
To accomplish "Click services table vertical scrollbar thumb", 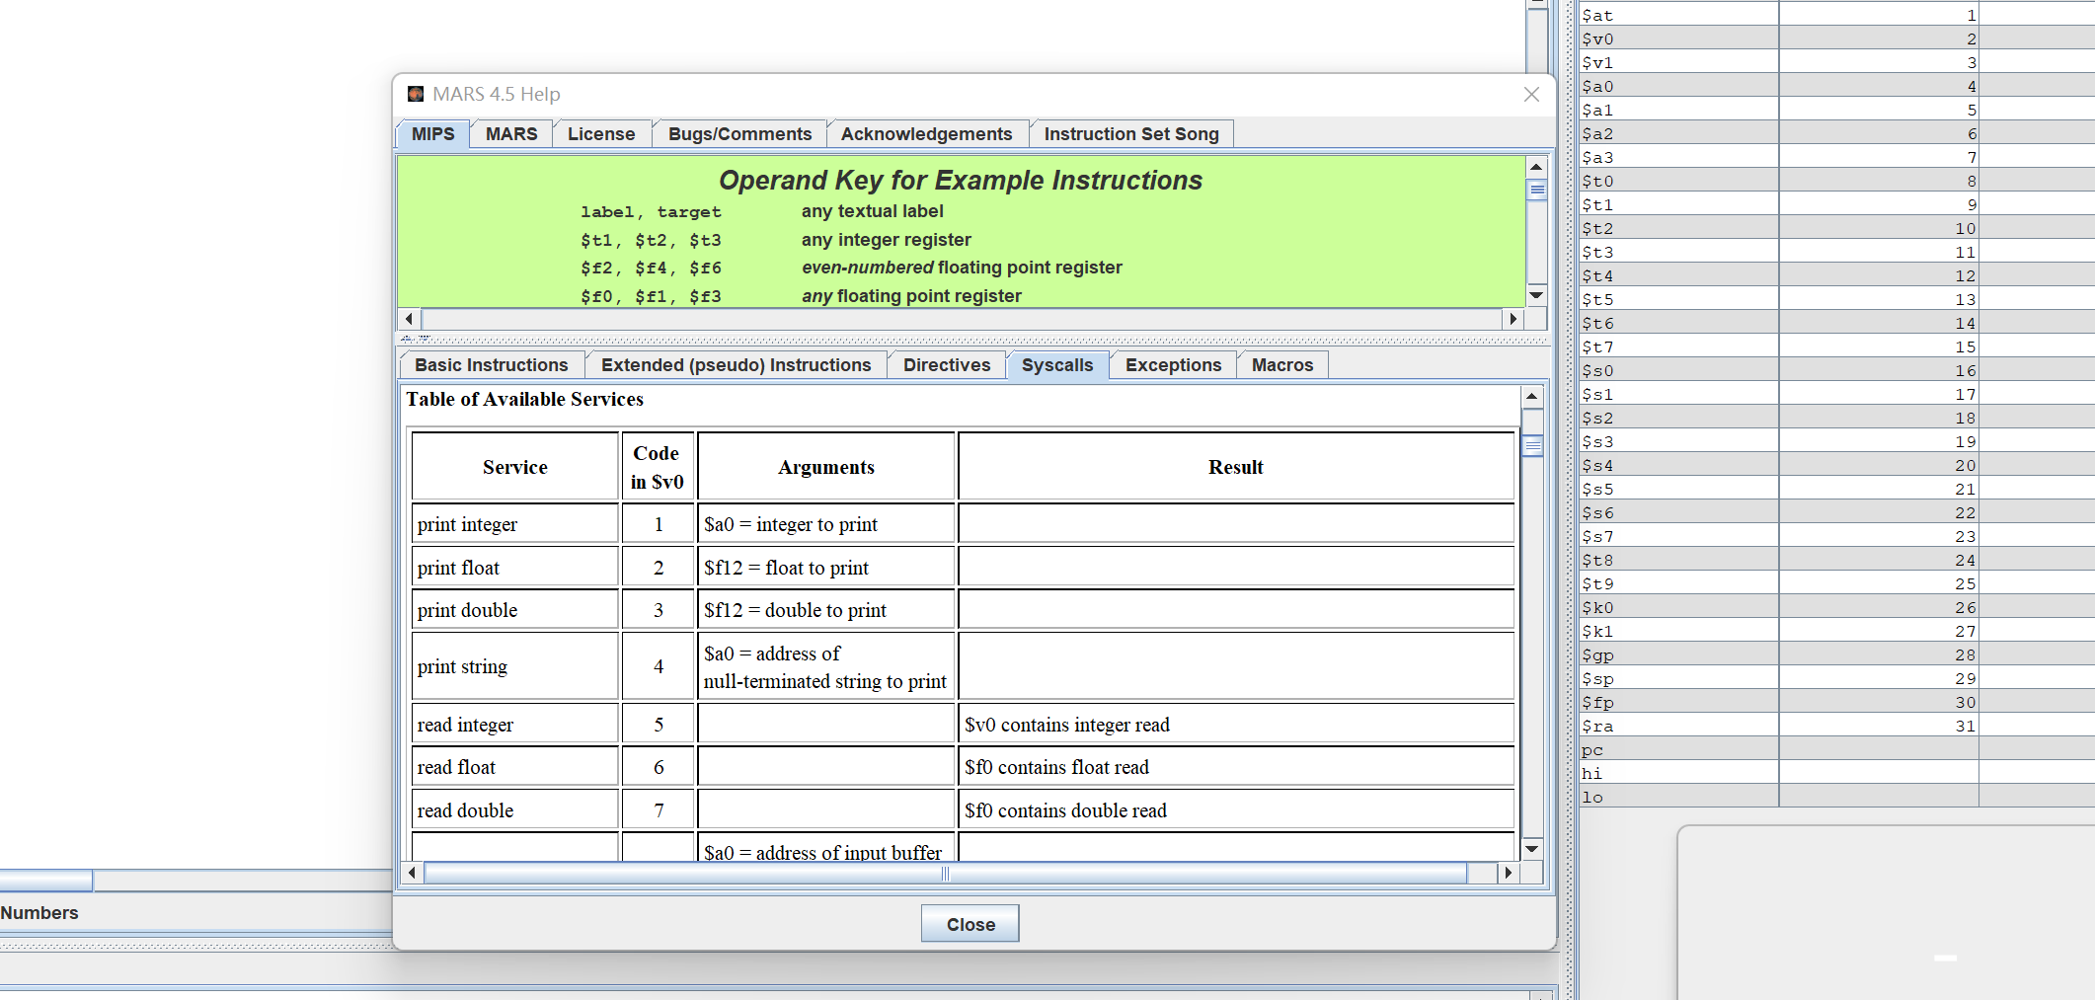I will pyautogui.click(x=1532, y=446).
